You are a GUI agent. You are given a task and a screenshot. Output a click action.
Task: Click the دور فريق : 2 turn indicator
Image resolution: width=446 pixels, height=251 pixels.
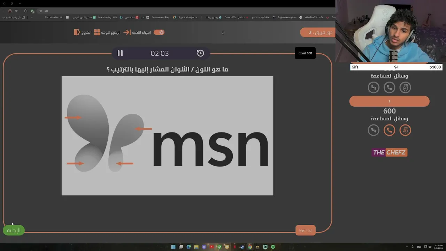click(x=317, y=32)
